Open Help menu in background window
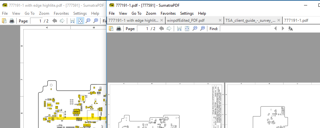Image resolution: width=320 pixels, height=128 pixels. coord(95,13)
